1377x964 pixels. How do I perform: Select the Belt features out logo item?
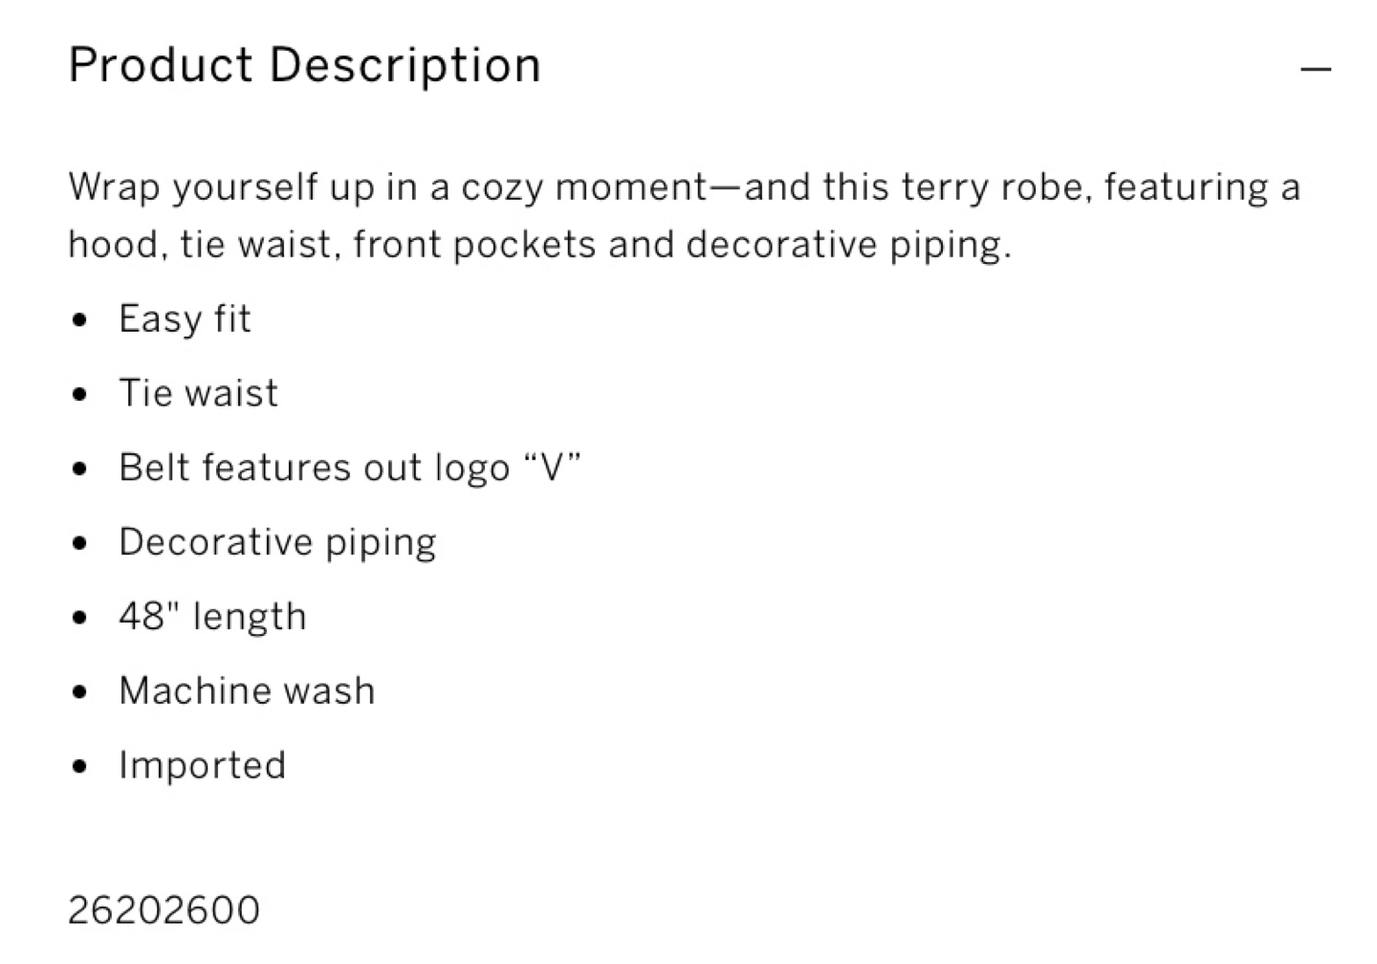click(x=349, y=468)
